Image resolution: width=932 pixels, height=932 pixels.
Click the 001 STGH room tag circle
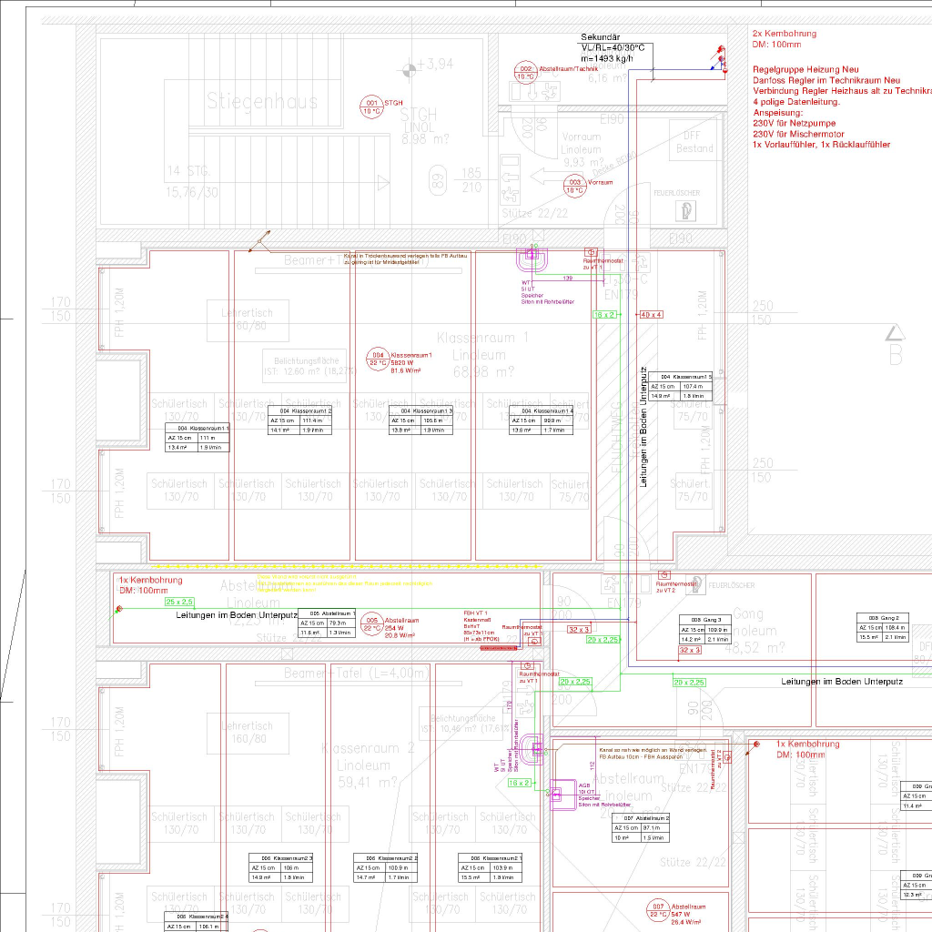click(x=371, y=107)
